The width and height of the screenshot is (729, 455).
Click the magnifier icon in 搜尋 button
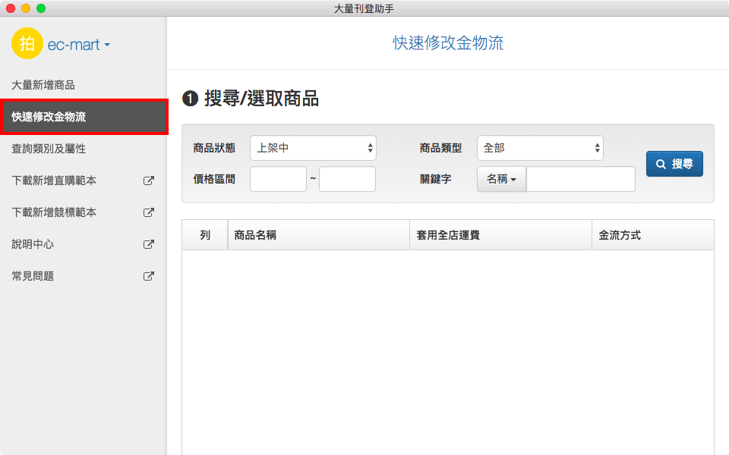(x=661, y=164)
